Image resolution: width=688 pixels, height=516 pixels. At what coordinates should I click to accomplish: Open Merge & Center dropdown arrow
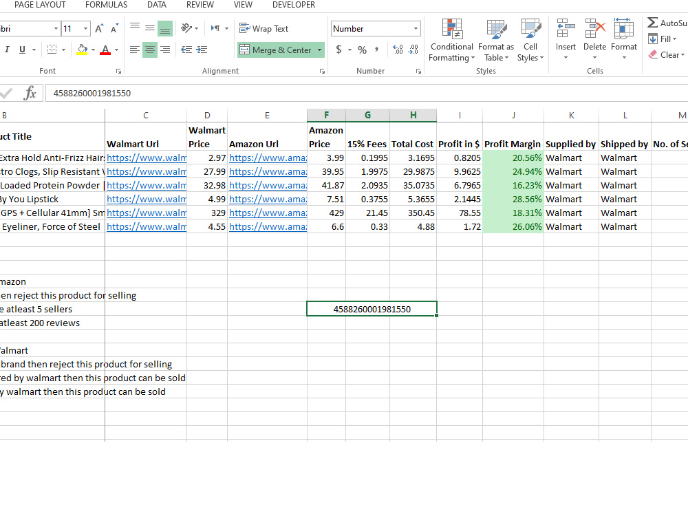319,50
